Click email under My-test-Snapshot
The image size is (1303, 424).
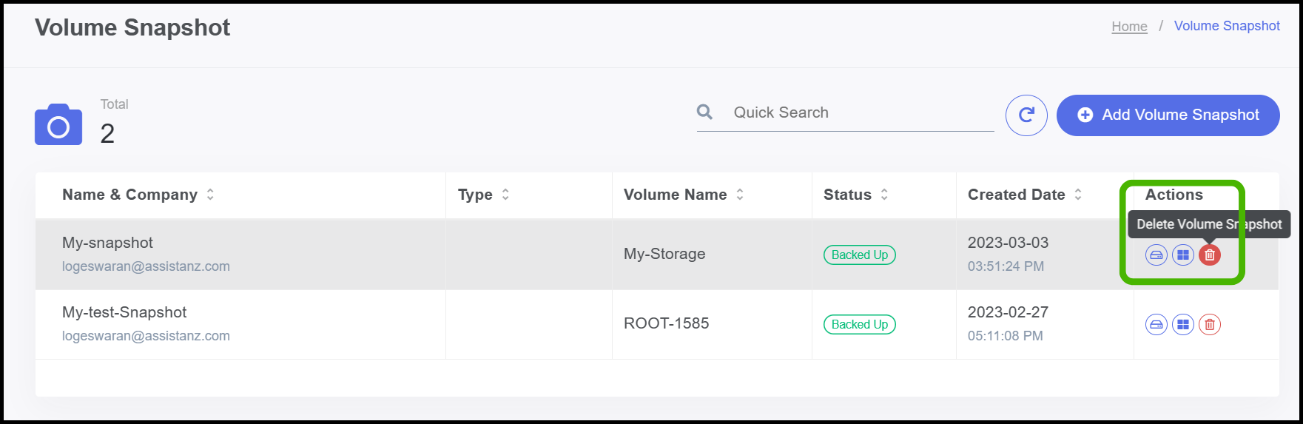[146, 336]
